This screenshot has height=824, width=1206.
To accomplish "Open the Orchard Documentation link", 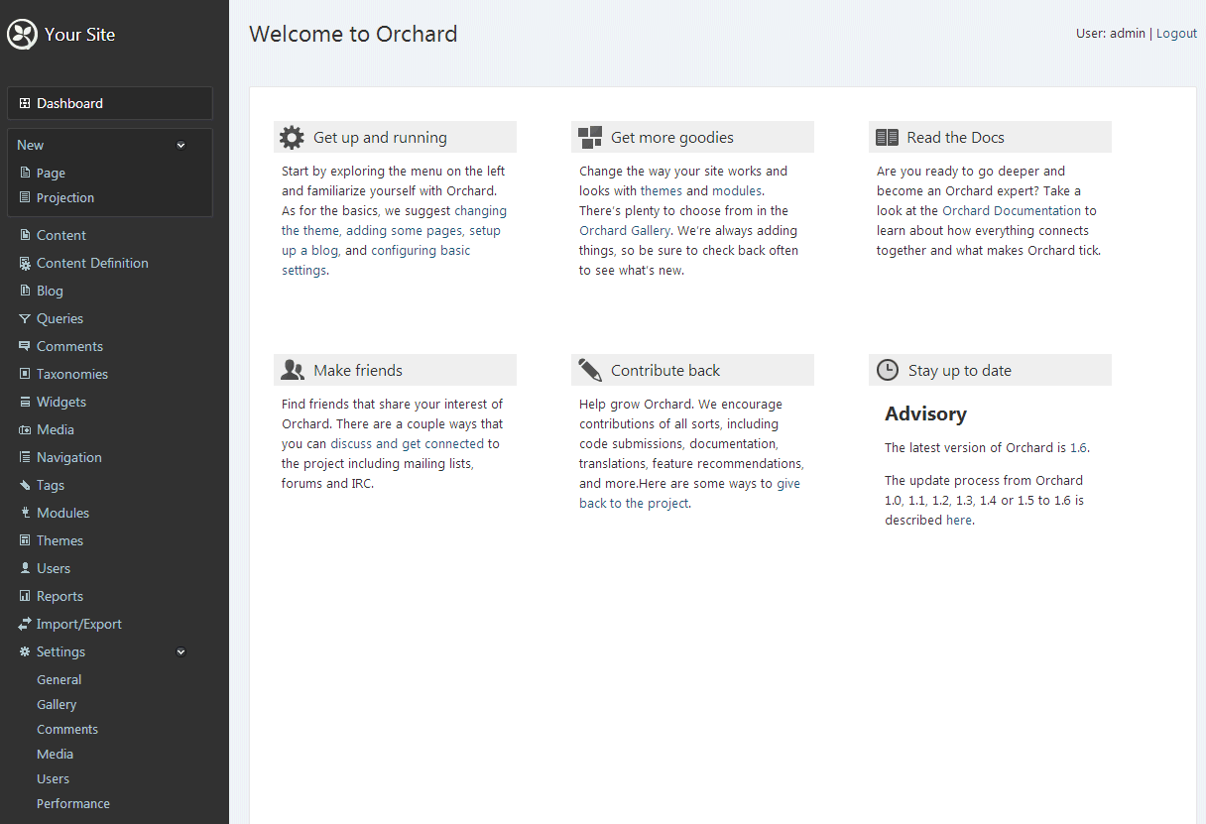I will (x=1012, y=210).
